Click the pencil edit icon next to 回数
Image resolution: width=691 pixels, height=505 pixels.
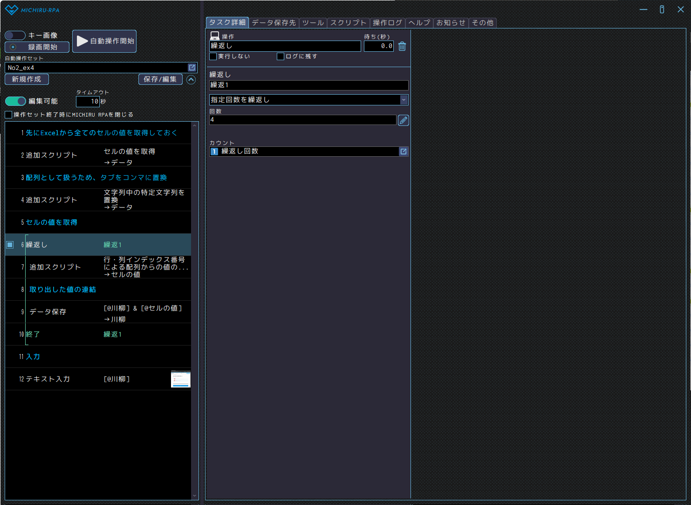pos(403,120)
